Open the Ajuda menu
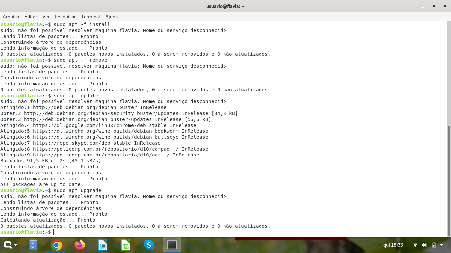The width and height of the screenshot is (451, 253). [111, 17]
